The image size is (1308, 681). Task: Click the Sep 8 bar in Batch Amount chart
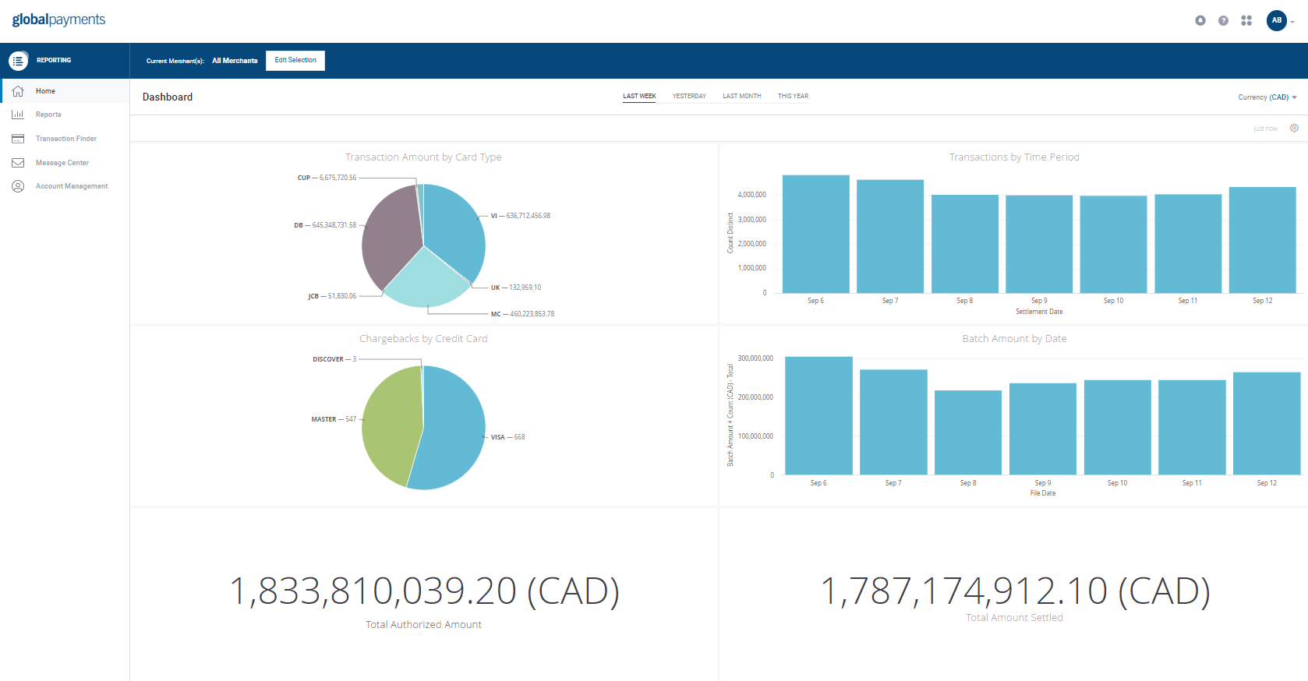pos(967,432)
